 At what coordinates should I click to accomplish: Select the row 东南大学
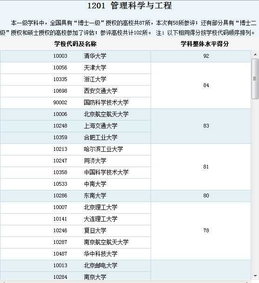click(x=75, y=196)
